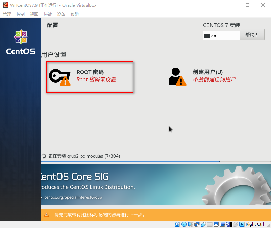Click the keyboard capture arrow icon
This screenshot has width=271, height=228.
242,224
